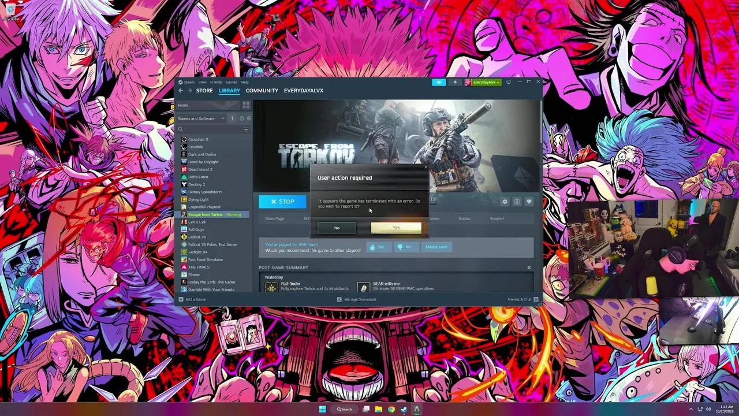Go to the COMMUNITY tab
Viewport: 739px width, 416px height.
[262, 91]
